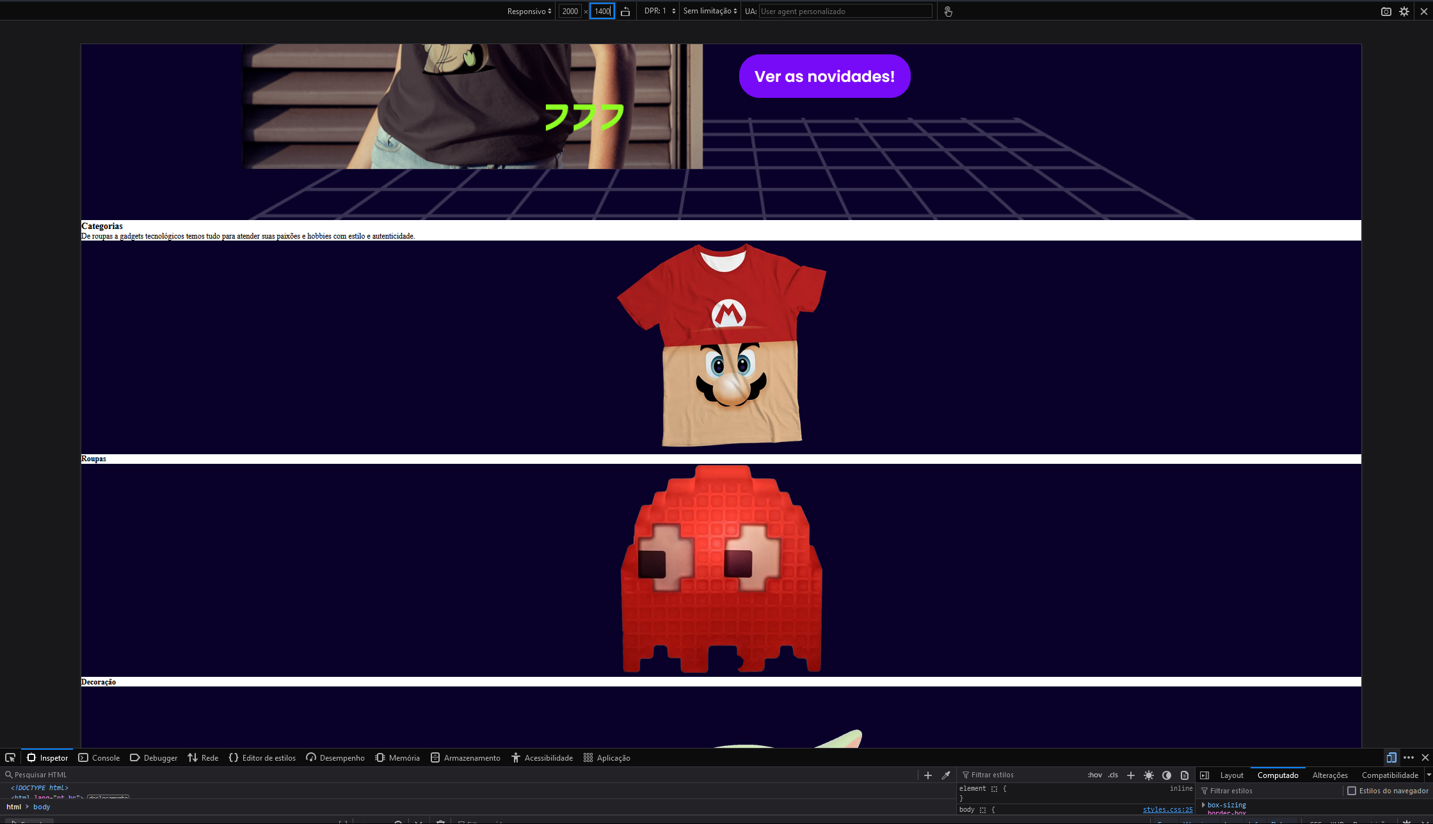Open the styles.css:25 source link
Viewport: 1433px width, 824px height.
point(1167,809)
